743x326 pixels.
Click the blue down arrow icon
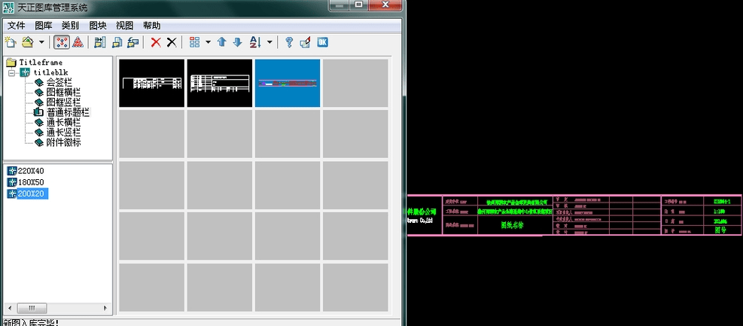click(x=238, y=42)
